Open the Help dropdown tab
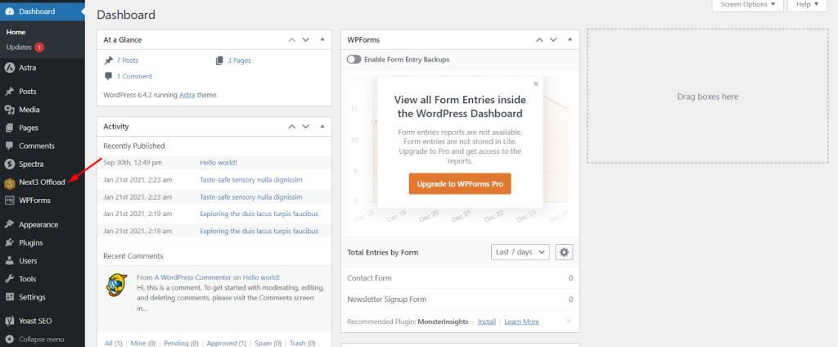 coord(807,5)
